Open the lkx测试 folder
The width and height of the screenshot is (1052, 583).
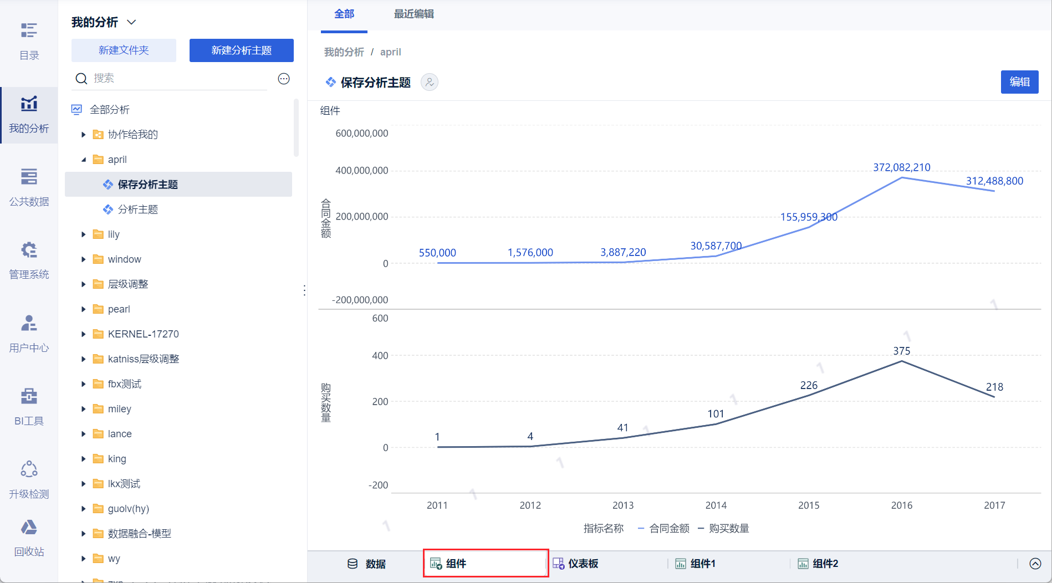coord(124,484)
